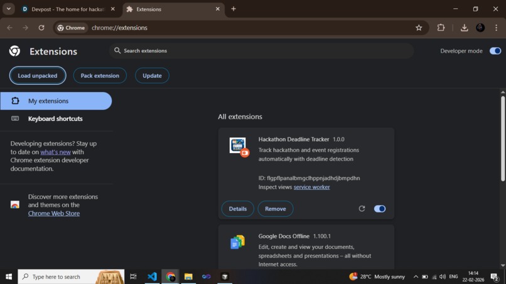Reload the page with the refresh icon
Screen dimensions: 506x284
click(41, 28)
